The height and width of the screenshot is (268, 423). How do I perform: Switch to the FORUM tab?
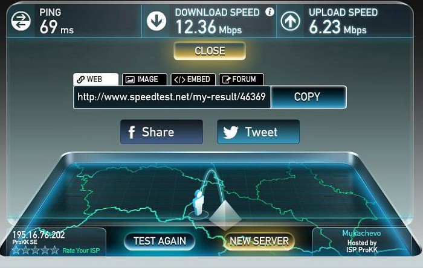tap(241, 80)
